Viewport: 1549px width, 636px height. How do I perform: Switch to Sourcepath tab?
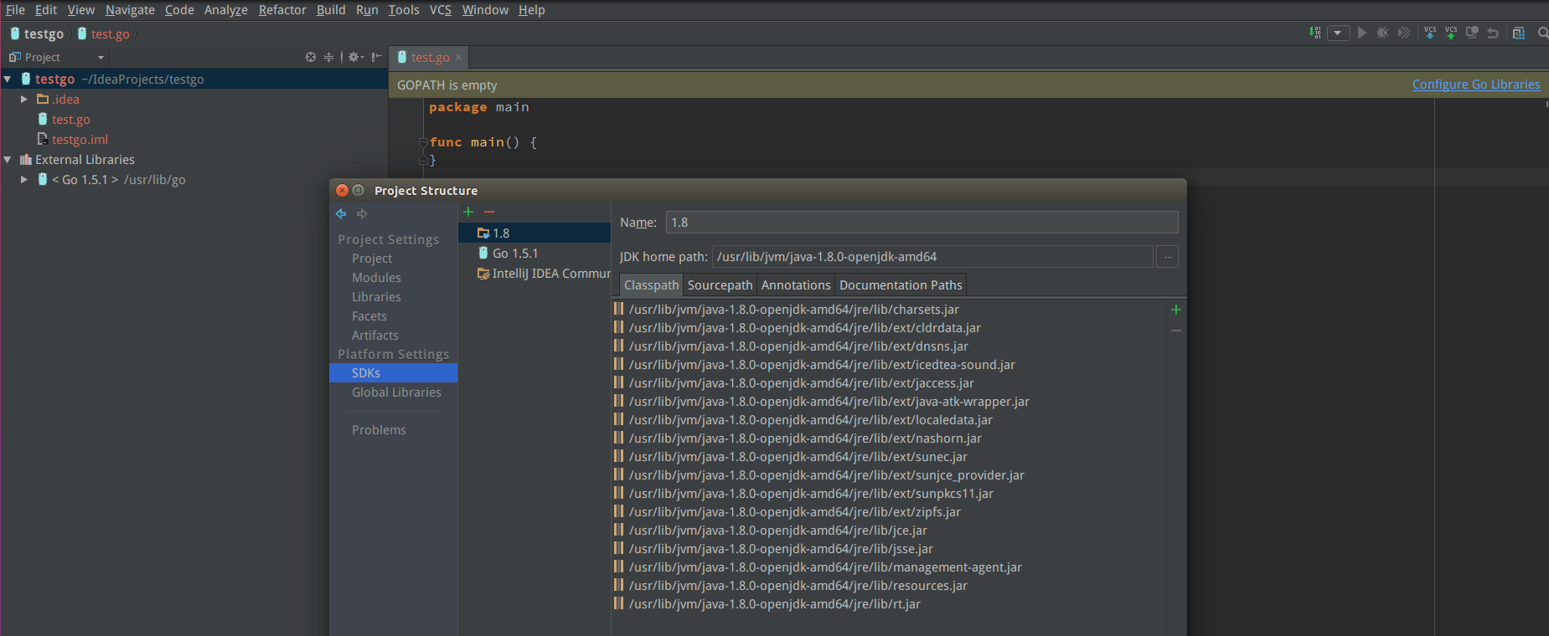pyautogui.click(x=720, y=285)
